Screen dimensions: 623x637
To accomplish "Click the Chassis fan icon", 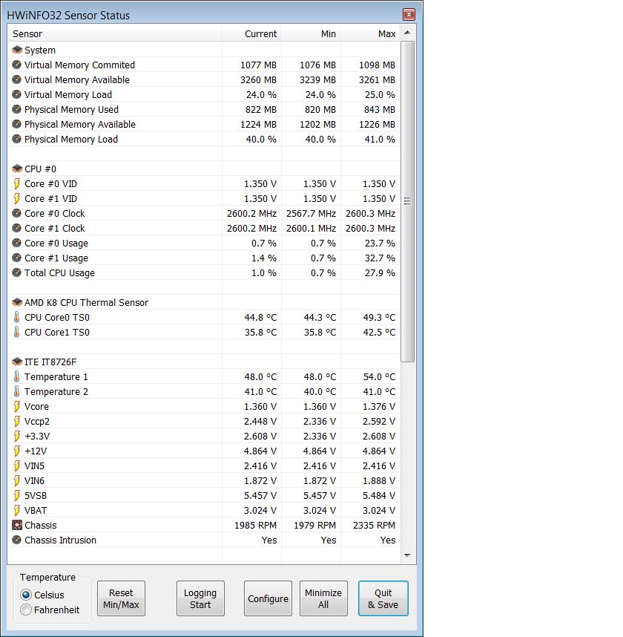I will (x=16, y=525).
